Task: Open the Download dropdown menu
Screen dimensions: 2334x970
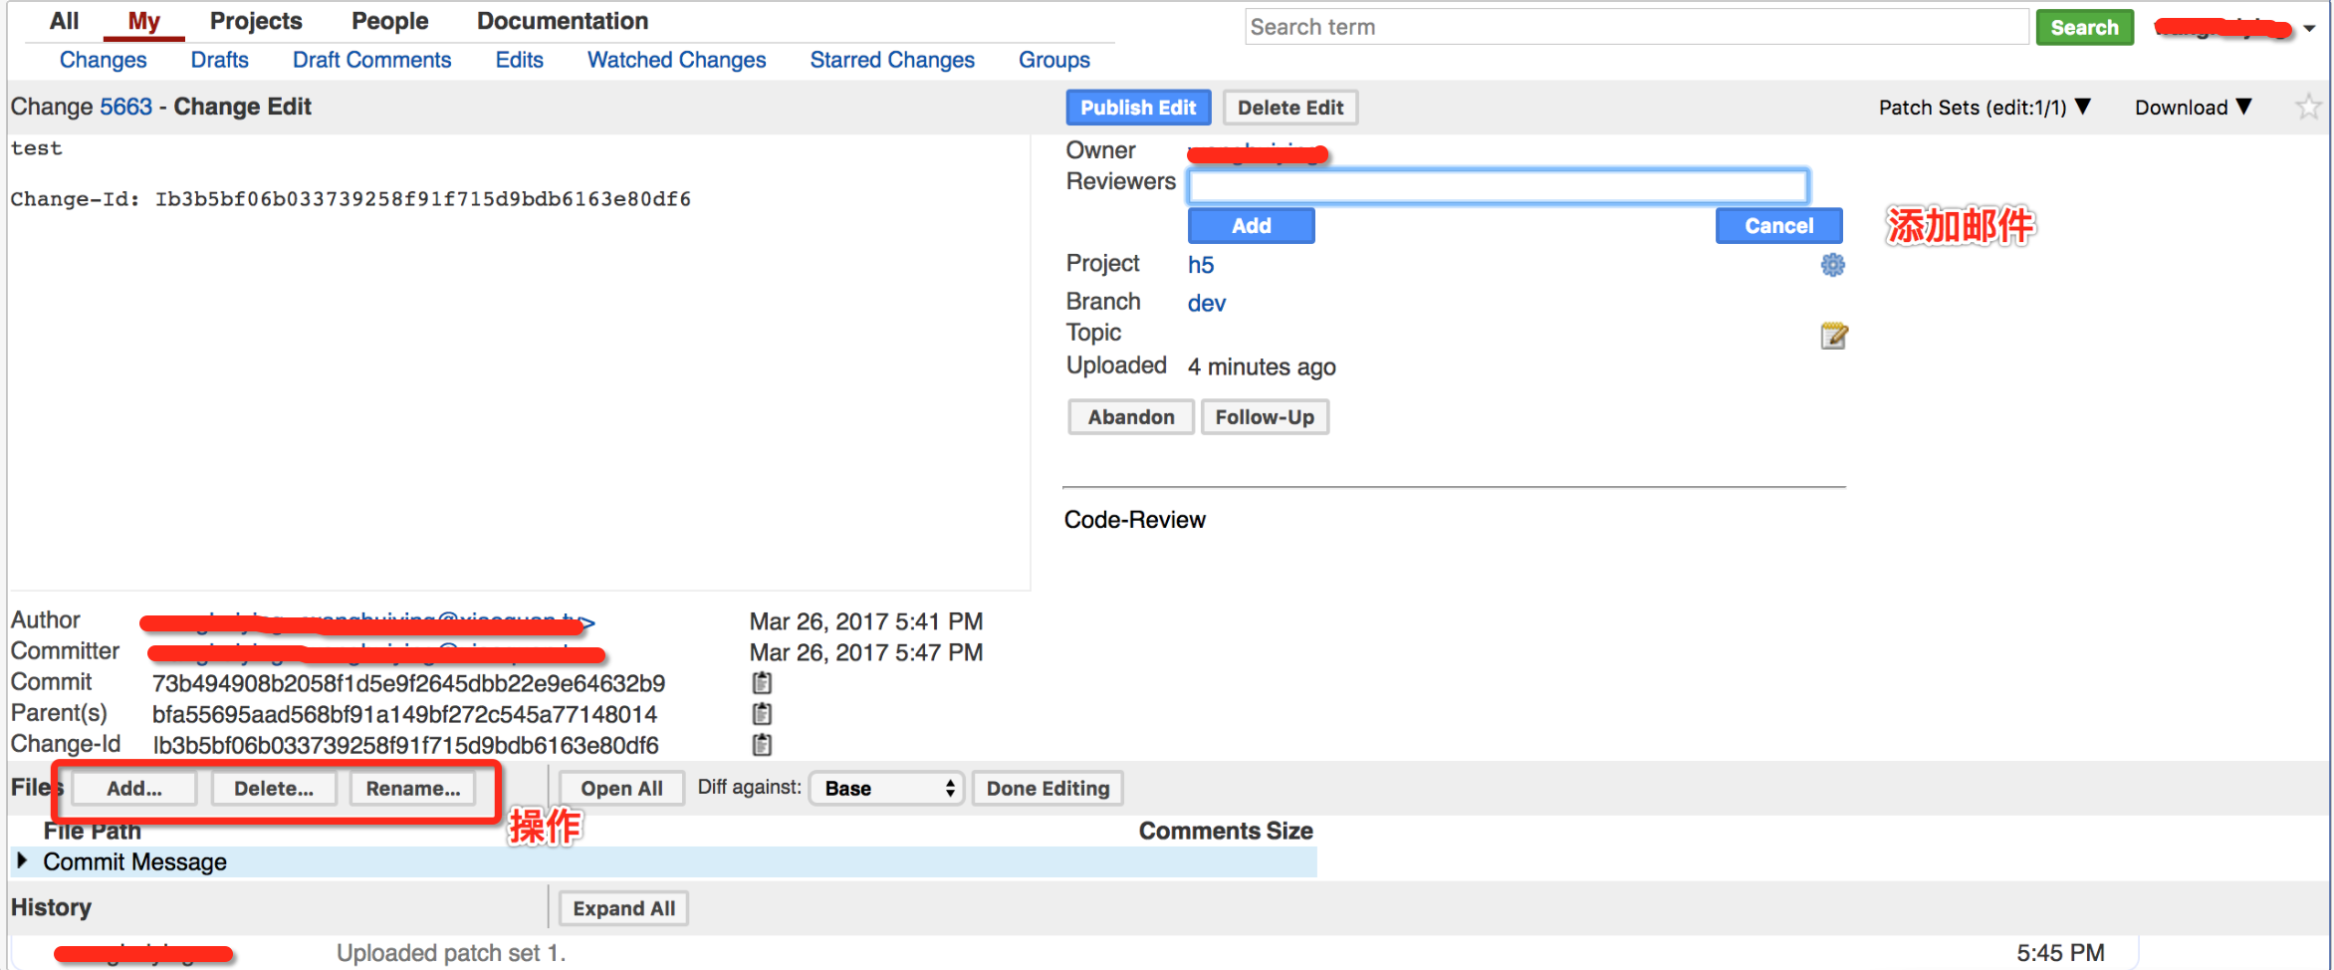Action: pos(2193,108)
